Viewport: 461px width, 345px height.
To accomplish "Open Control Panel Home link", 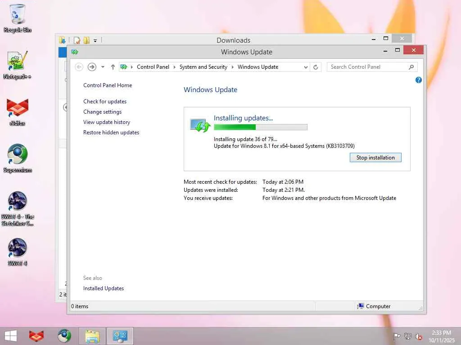I will click(108, 85).
